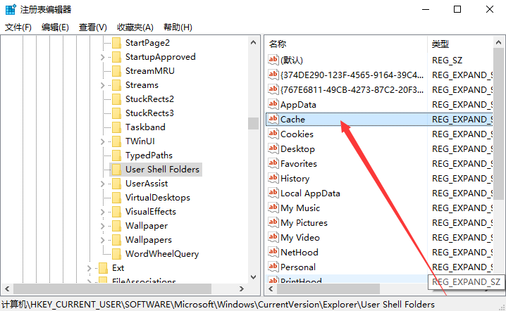Image resolution: width=506 pixels, height=311 pixels.
Task: Click the string value icon beside Desktop
Action: (x=273, y=148)
